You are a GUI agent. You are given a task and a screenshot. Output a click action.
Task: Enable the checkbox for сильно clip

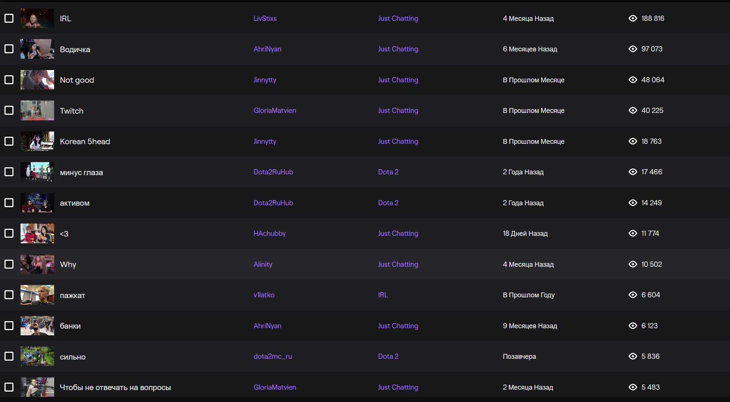click(9, 356)
